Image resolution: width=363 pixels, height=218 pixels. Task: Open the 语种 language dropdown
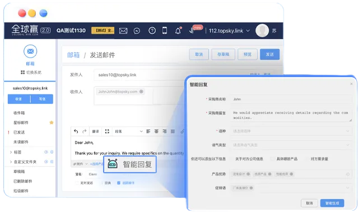point(291,131)
